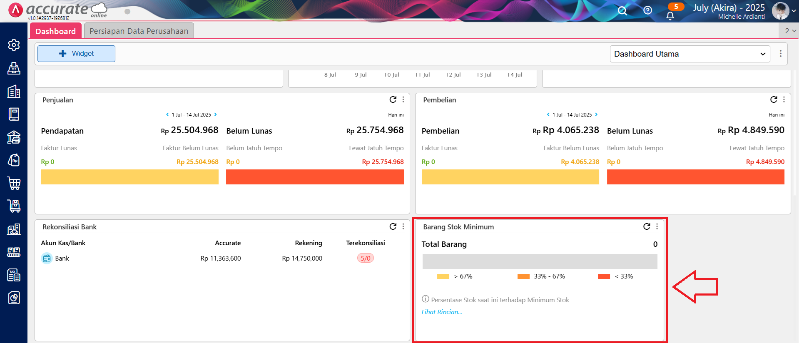Image resolution: width=799 pixels, height=343 pixels.
Task: Open the Buku Besar ledger book icon
Action: (x=14, y=114)
